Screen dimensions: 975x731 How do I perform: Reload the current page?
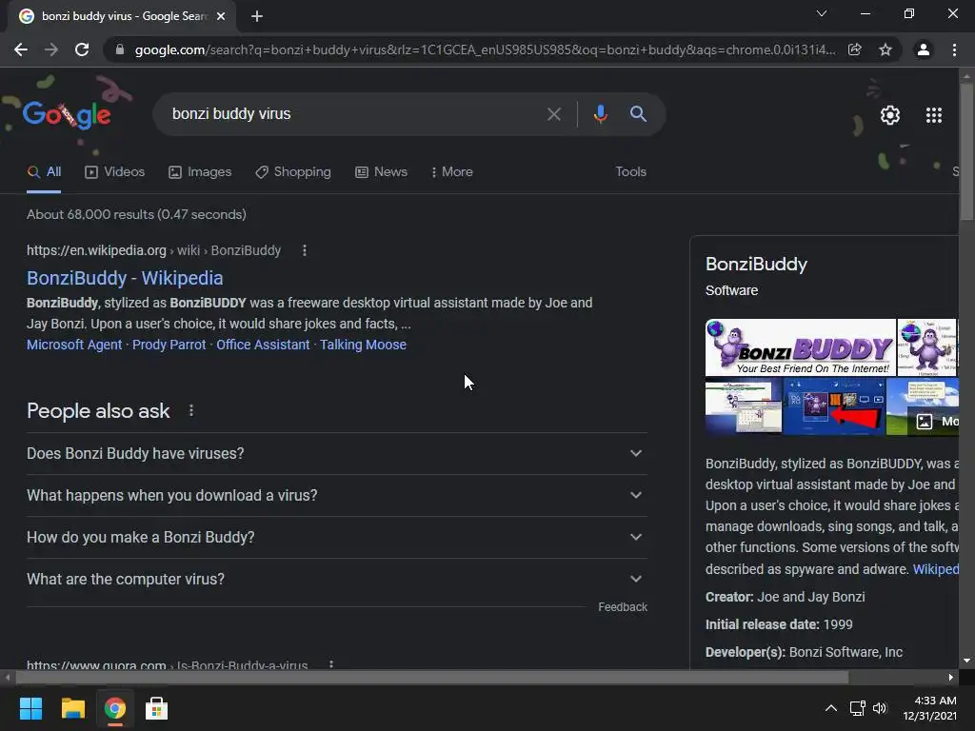coord(82,49)
